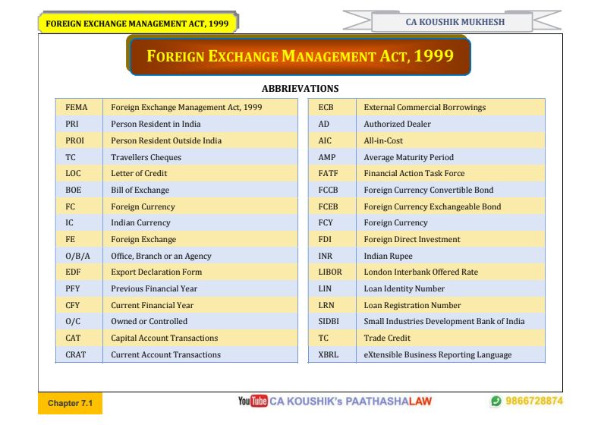The height and width of the screenshot is (425, 601).
Task: Select the Person Resident Outside India text
Action: (166, 140)
